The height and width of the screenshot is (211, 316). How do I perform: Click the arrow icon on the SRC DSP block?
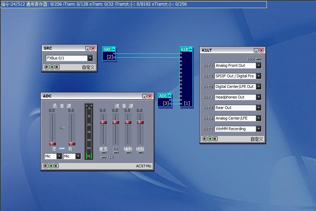113,50
